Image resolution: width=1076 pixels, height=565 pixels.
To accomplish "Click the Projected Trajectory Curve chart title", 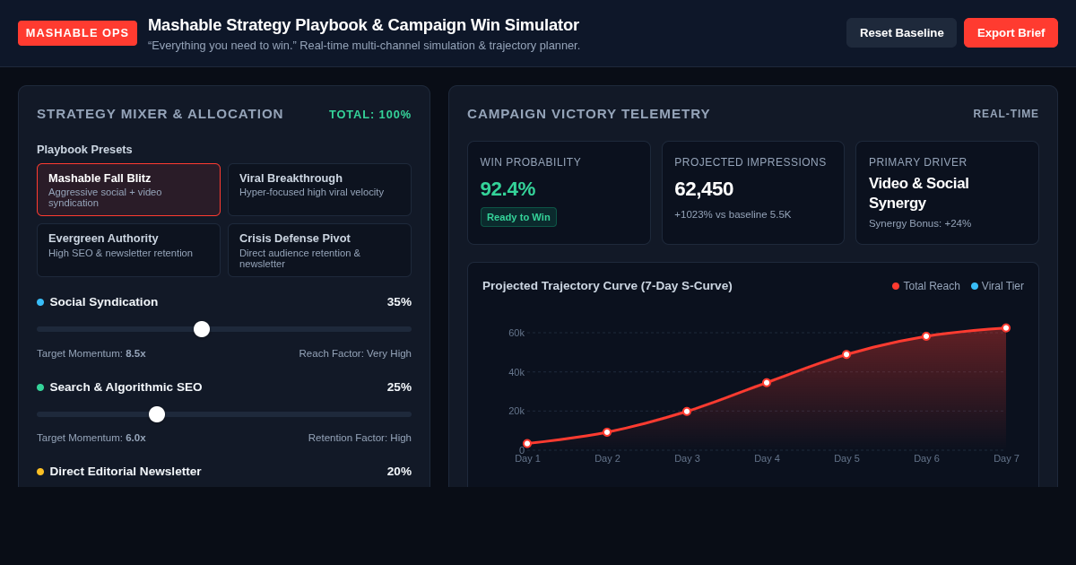I will pos(607,286).
